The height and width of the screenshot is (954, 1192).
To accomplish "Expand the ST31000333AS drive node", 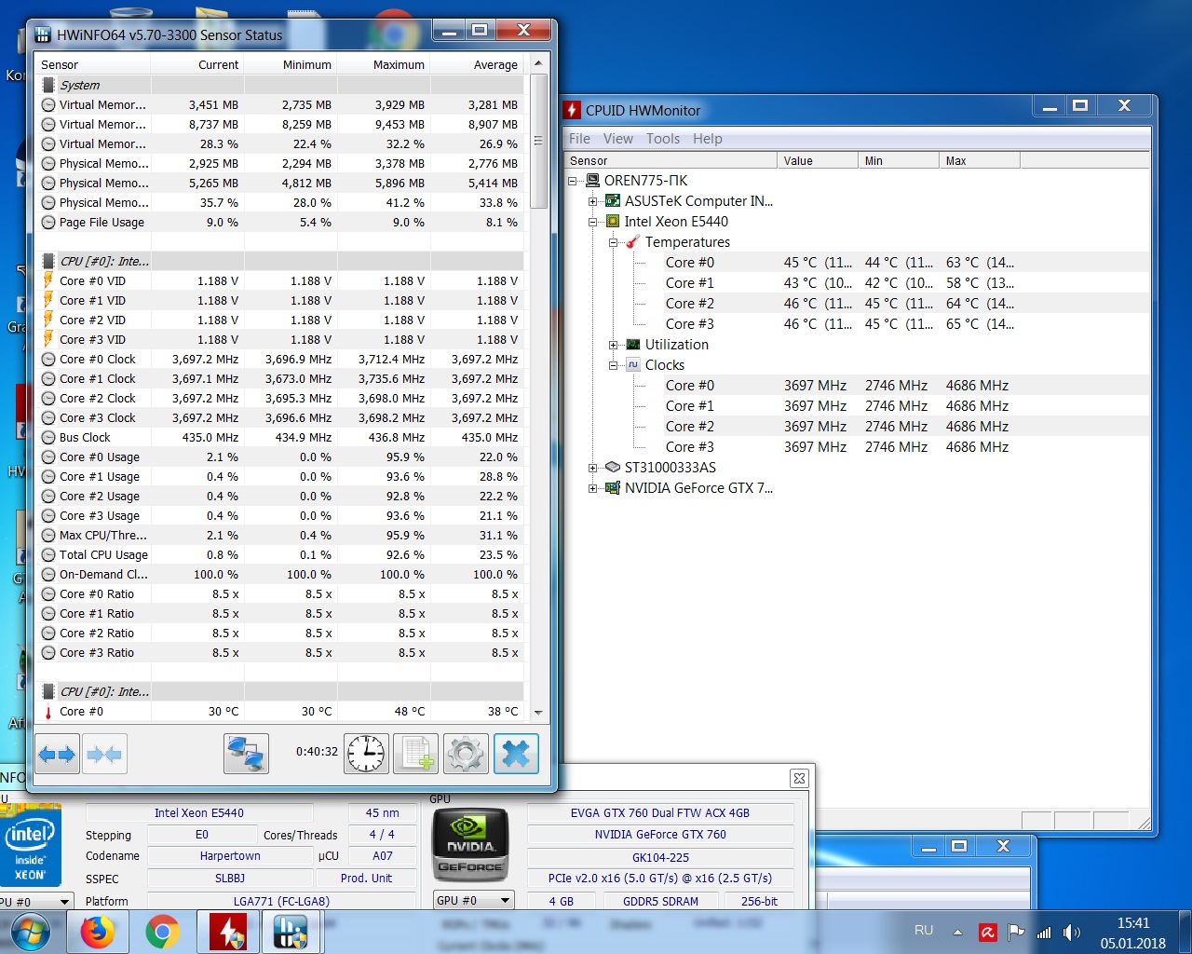I will (x=592, y=468).
